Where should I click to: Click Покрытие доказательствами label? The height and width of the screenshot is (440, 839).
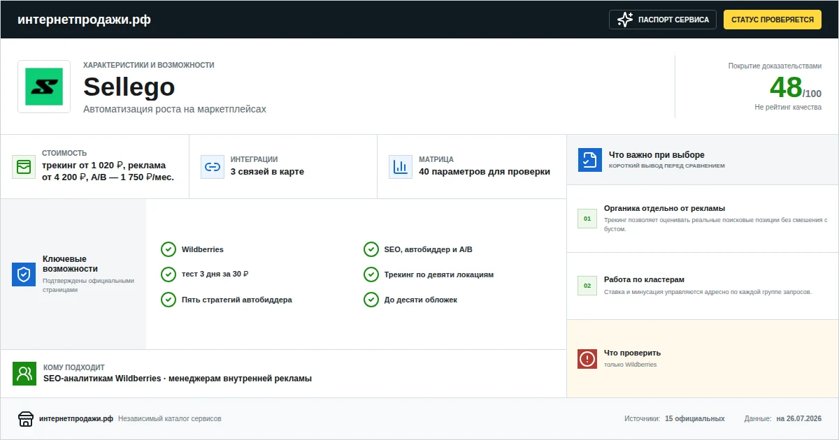(775, 66)
